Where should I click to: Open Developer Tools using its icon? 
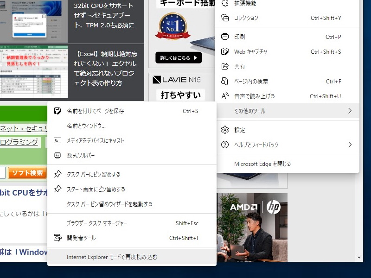58,238
